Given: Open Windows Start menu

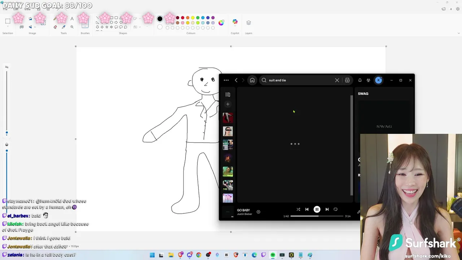Looking at the screenshot, I should [x=152, y=255].
